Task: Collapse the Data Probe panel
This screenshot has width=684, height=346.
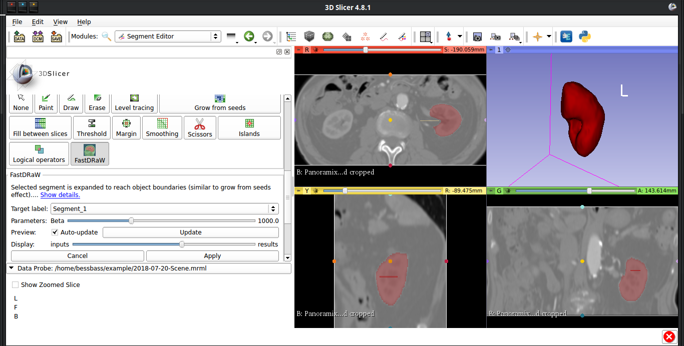Action: point(11,268)
